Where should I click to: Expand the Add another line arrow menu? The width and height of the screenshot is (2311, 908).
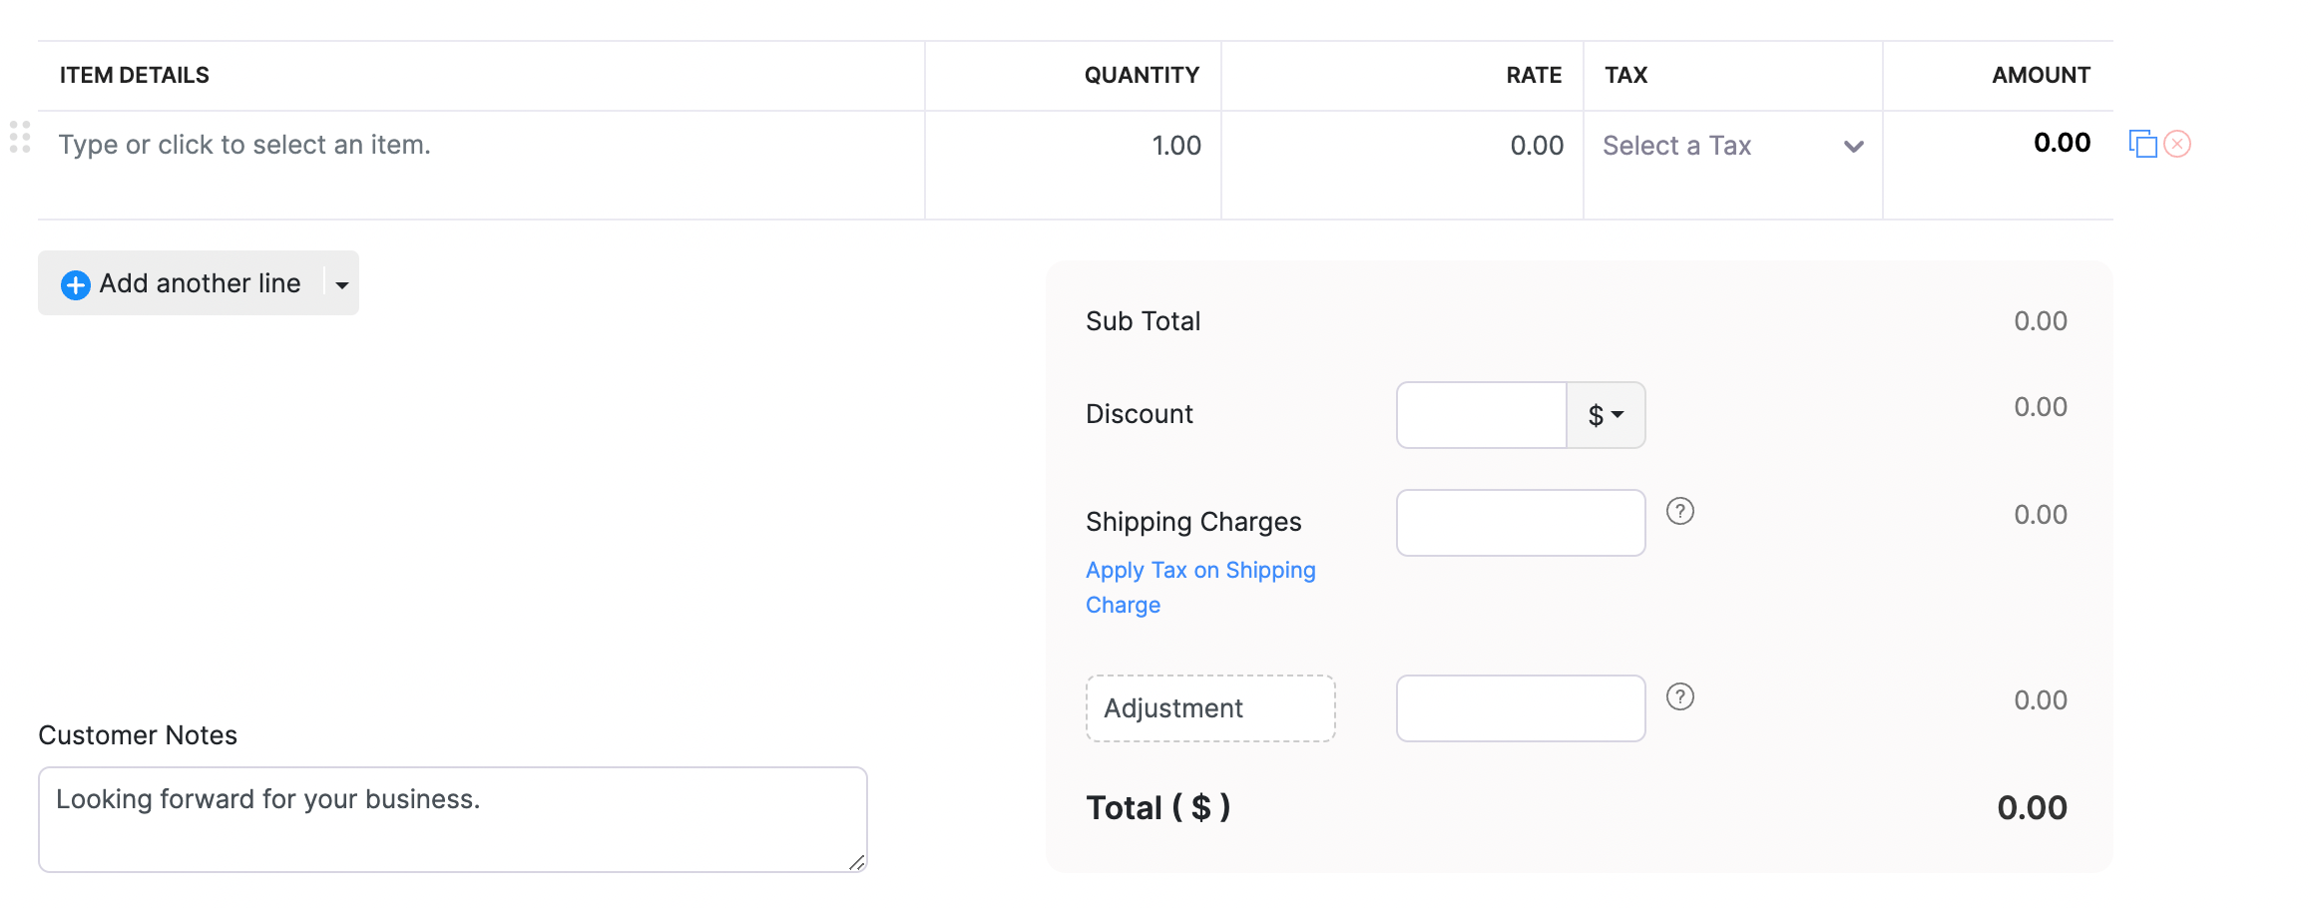coord(342,284)
